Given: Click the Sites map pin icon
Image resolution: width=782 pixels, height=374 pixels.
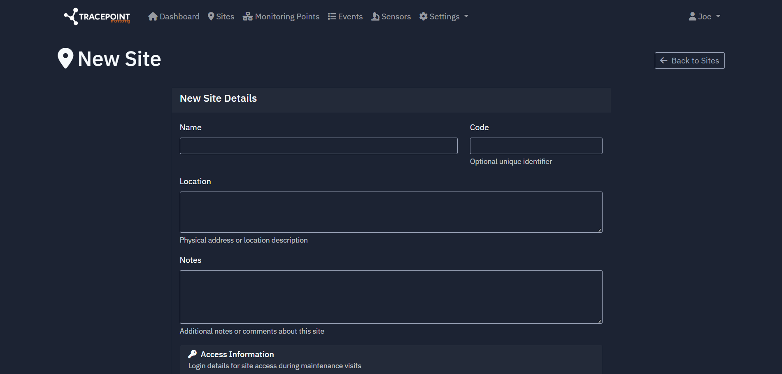Looking at the screenshot, I should (211, 16).
